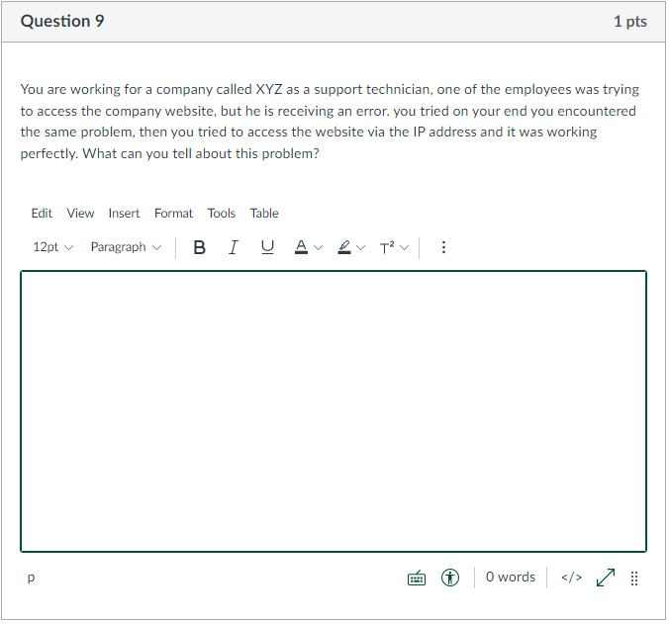669x624 pixels.
Task: View keyboard shortcuts icon
Action: coord(417,579)
